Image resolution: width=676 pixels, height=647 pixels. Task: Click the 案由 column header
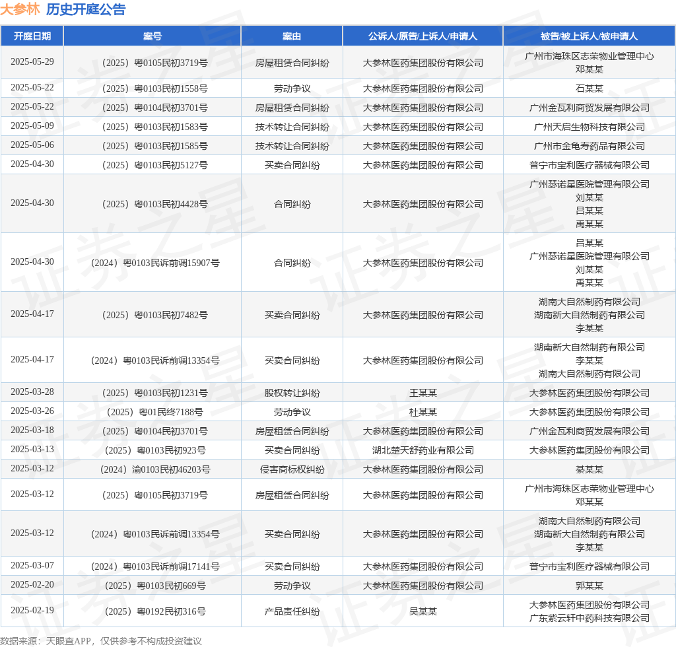click(x=292, y=36)
